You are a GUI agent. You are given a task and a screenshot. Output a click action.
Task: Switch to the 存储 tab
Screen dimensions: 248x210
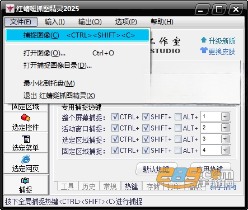click(153, 186)
